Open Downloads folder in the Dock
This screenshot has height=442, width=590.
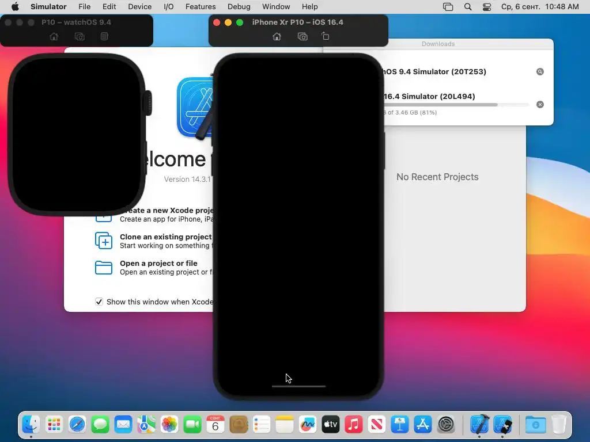click(536, 425)
